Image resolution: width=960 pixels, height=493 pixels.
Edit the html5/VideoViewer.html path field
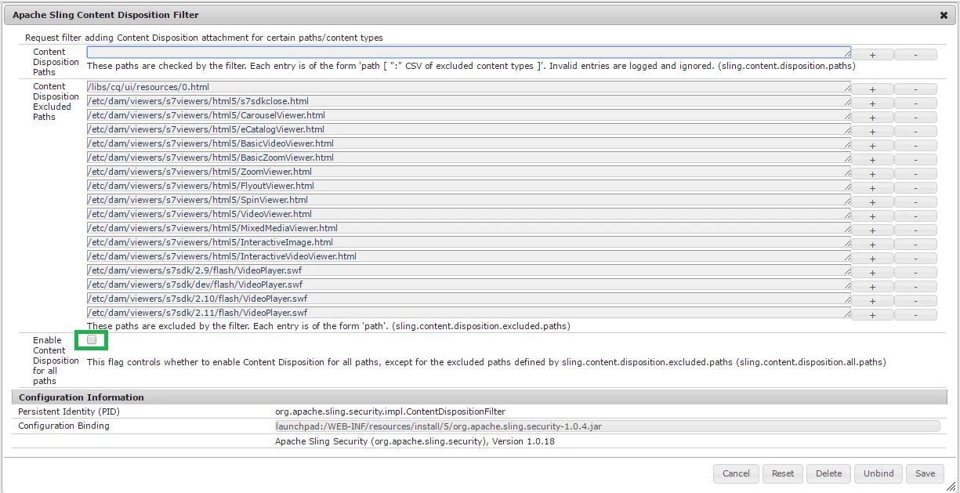pyautogui.click(x=469, y=214)
